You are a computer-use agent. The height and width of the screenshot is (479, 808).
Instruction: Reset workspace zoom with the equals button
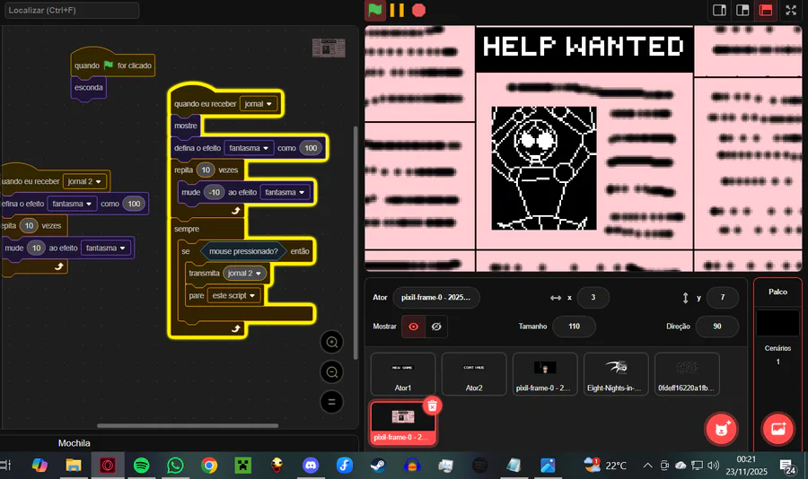point(332,402)
